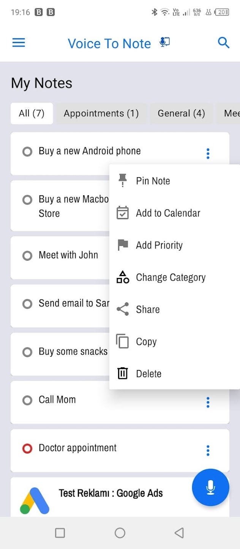Select Copy in the popup menu
This screenshot has height=549, width=240.
146,342
